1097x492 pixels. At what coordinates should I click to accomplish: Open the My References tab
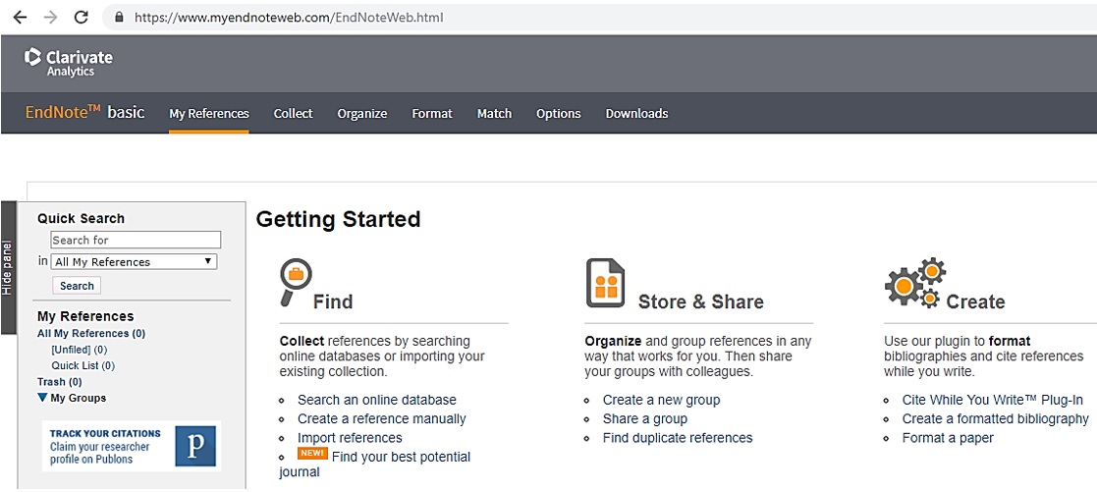208,113
